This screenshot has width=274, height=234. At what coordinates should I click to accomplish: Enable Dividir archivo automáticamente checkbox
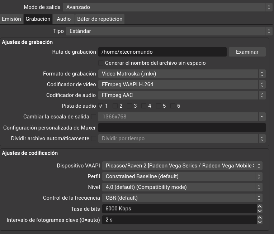click(x=94, y=138)
